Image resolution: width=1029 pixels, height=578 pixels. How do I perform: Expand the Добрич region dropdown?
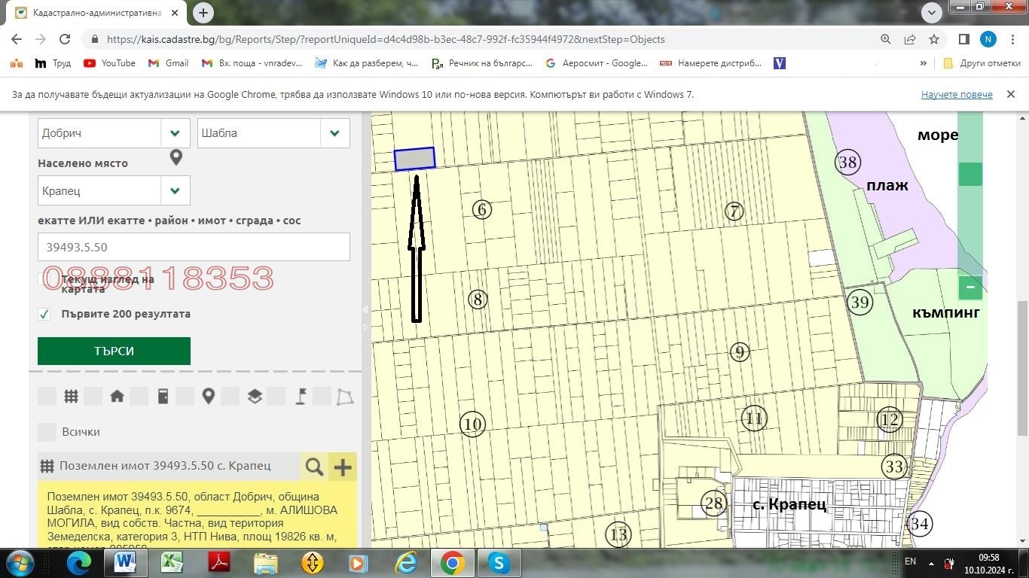tap(175, 133)
